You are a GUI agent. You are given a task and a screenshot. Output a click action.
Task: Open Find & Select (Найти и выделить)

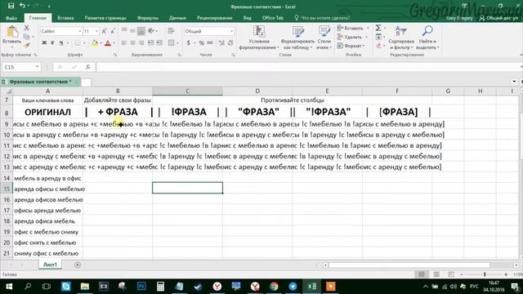coord(427,38)
